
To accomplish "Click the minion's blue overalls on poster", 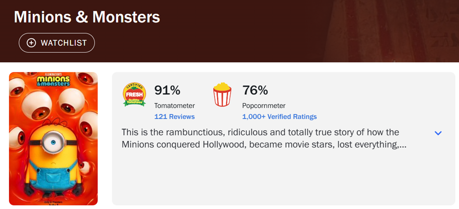I will click(x=53, y=175).
